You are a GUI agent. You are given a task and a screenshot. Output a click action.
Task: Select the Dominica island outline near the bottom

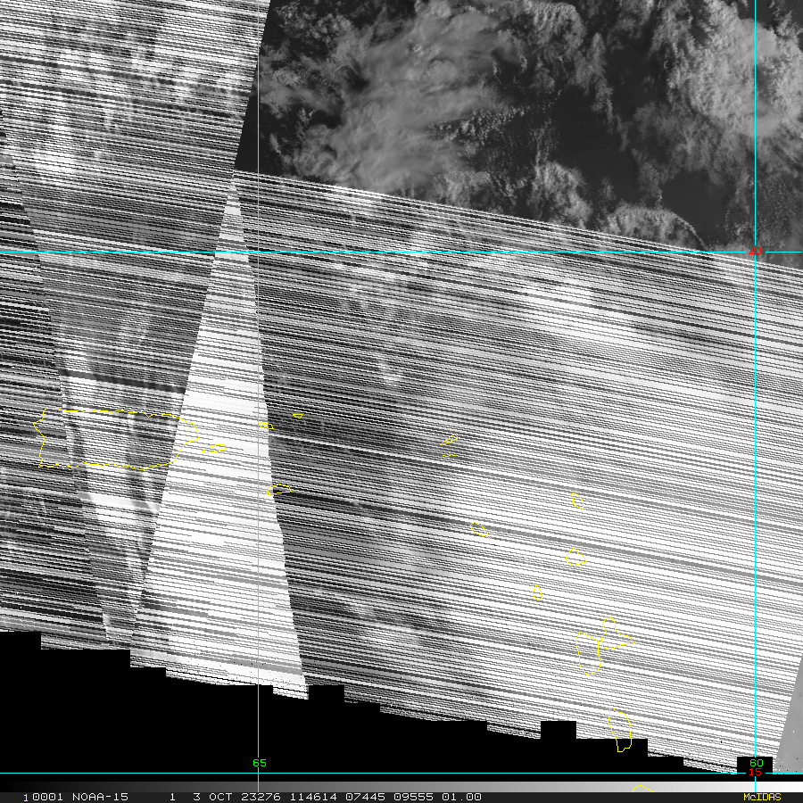pyautogui.click(x=621, y=731)
